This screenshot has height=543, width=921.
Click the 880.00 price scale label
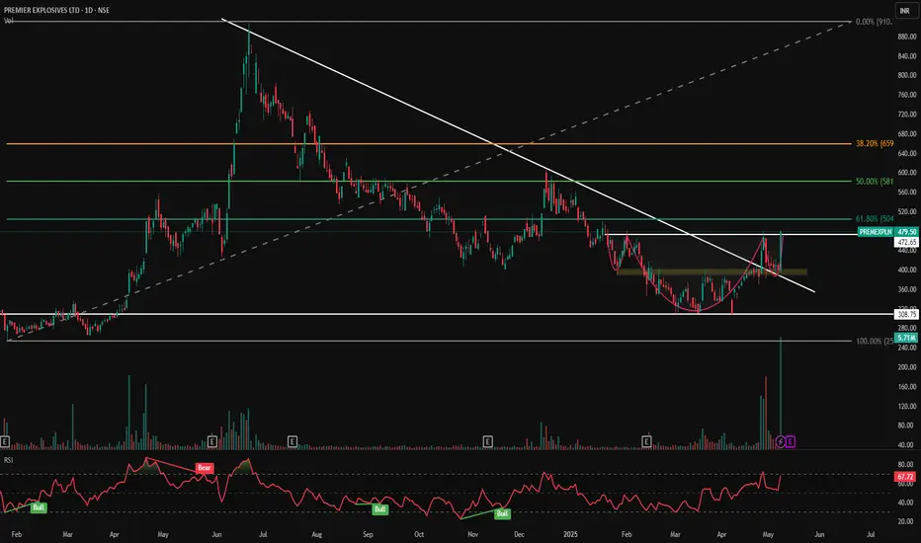907,37
